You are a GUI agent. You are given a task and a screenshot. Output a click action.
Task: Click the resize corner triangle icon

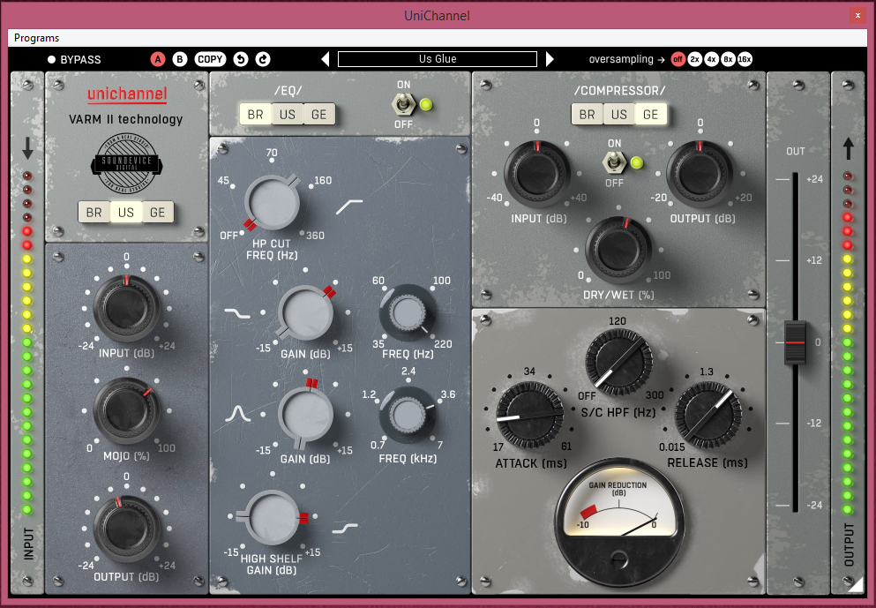point(855,584)
